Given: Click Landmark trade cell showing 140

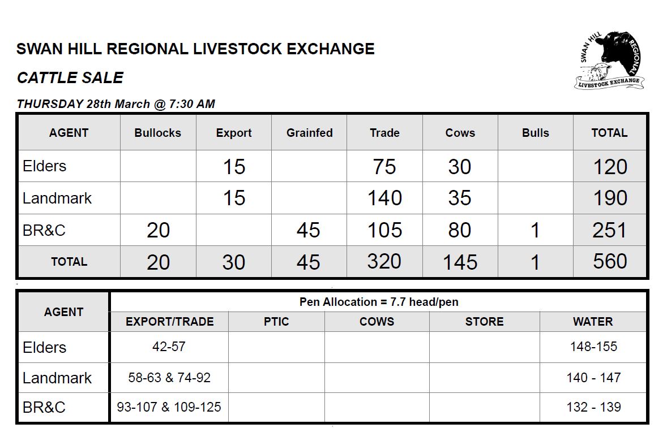Looking at the screenshot, I should point(384,198).
